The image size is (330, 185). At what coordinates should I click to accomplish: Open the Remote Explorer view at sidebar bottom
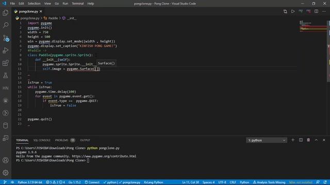coord(6,138)
